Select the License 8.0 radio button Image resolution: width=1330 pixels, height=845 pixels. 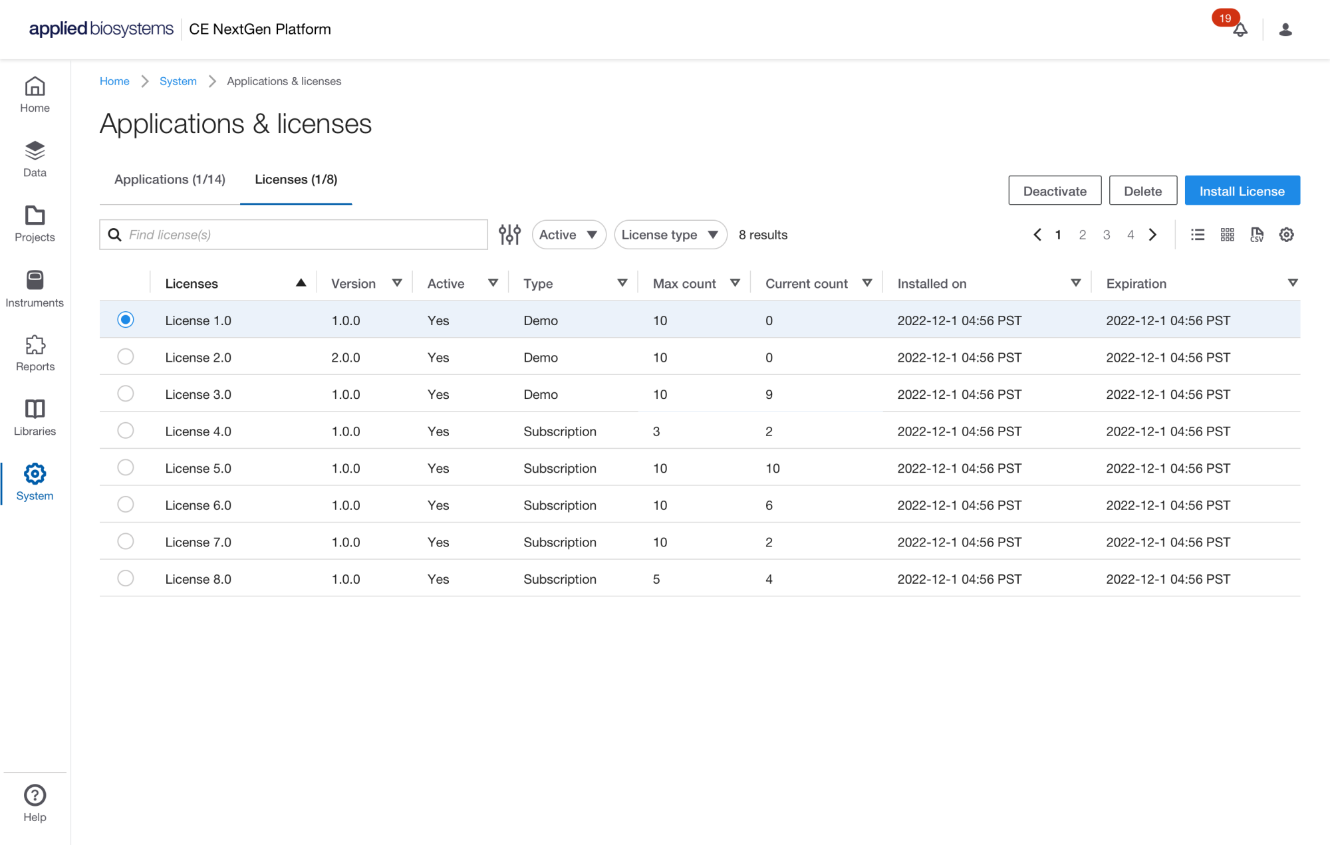(x=125, y=578)
